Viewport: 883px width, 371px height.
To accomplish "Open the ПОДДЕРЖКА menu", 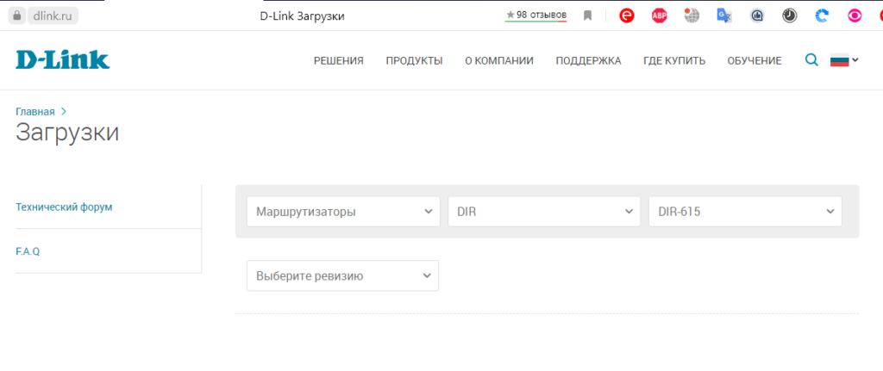I will [x=588, y=61].
